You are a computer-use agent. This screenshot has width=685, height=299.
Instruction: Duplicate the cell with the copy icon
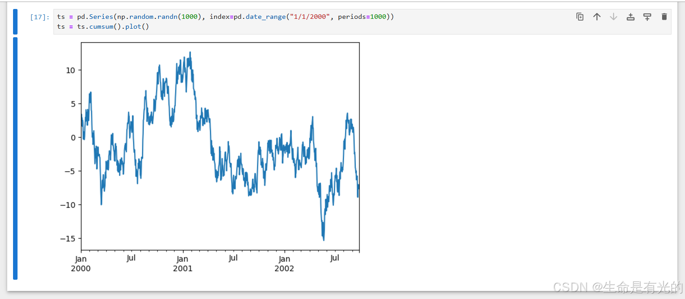[580, 17]
